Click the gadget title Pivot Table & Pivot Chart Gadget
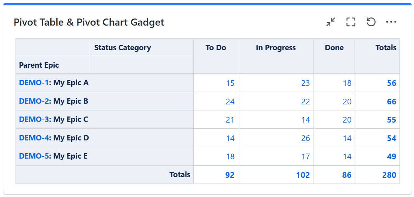Screen dimensions: 414x197 point(89,23)
